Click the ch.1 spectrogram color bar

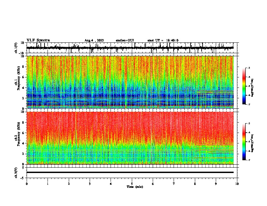[x=244, y=86]
